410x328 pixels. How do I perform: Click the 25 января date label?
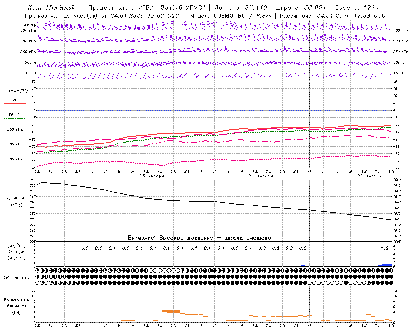(x=152, y=176)
